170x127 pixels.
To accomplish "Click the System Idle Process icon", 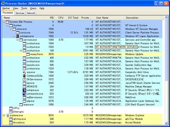I will tap(7, 22).
